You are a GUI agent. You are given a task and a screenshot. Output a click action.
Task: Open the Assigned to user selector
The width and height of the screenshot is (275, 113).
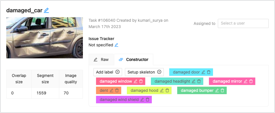243,23
